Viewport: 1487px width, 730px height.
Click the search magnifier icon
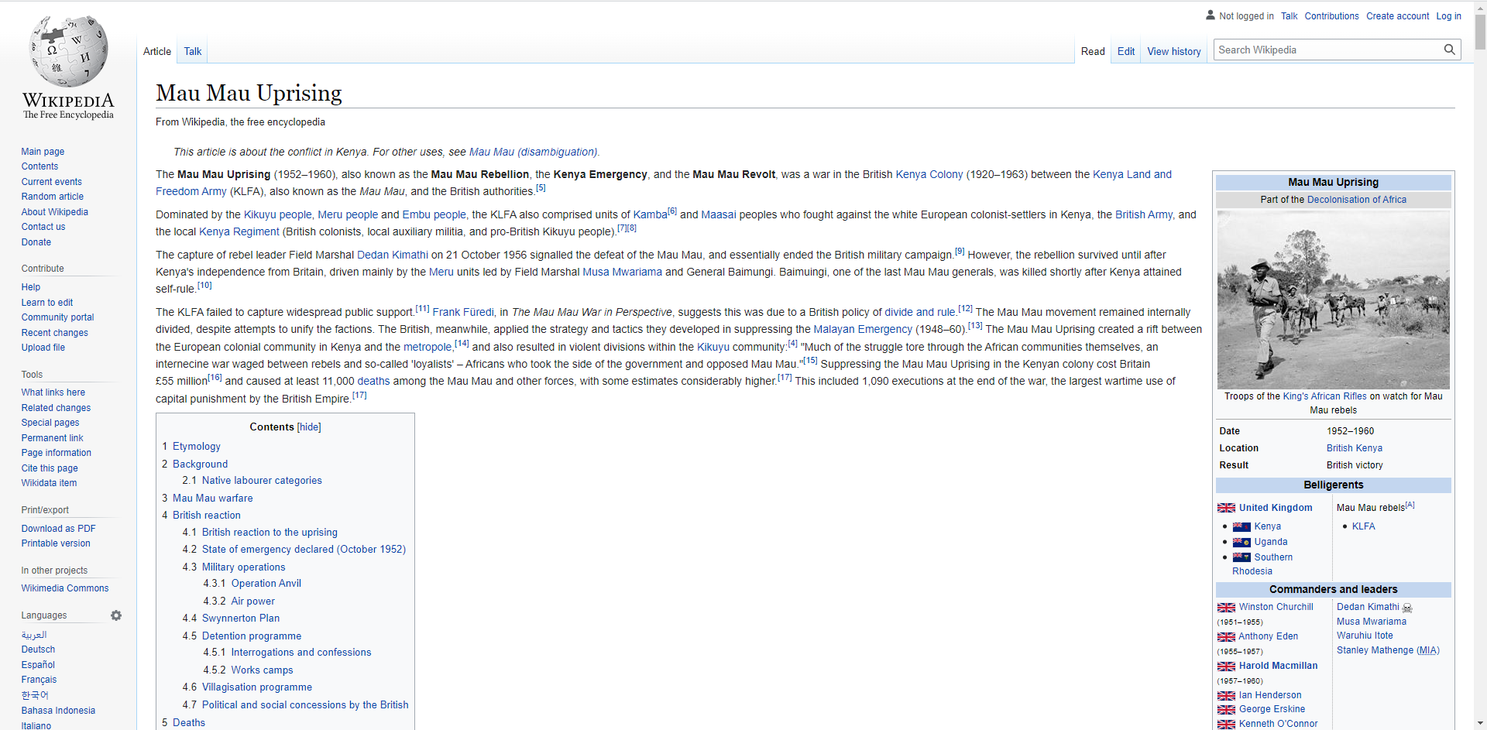pyautogui.click(x=1449, y=50)
